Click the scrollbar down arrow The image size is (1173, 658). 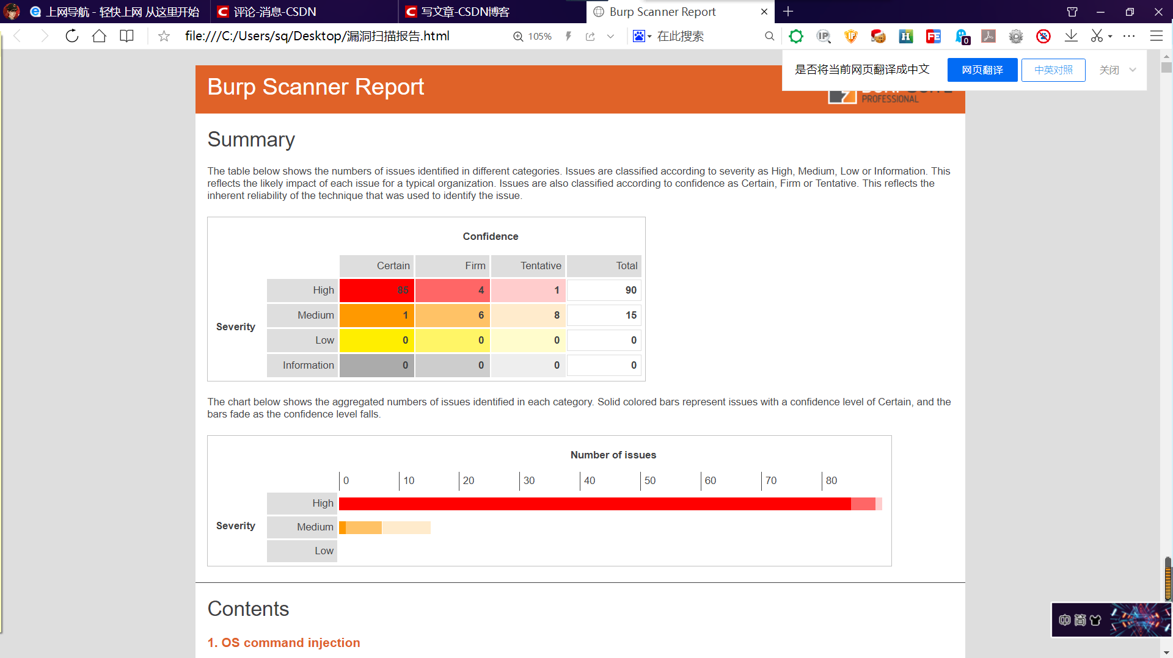tap(1166, 652)
